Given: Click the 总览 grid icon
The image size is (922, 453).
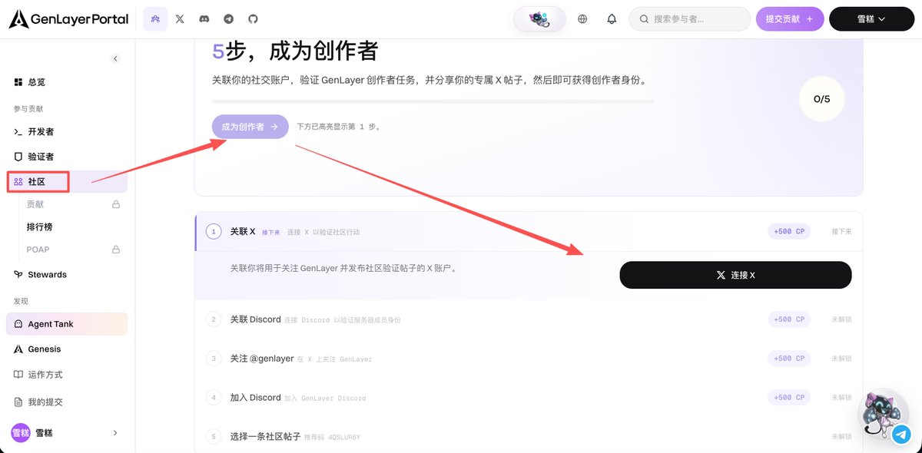Looking at the screenshot, I should tap(18, 82).
